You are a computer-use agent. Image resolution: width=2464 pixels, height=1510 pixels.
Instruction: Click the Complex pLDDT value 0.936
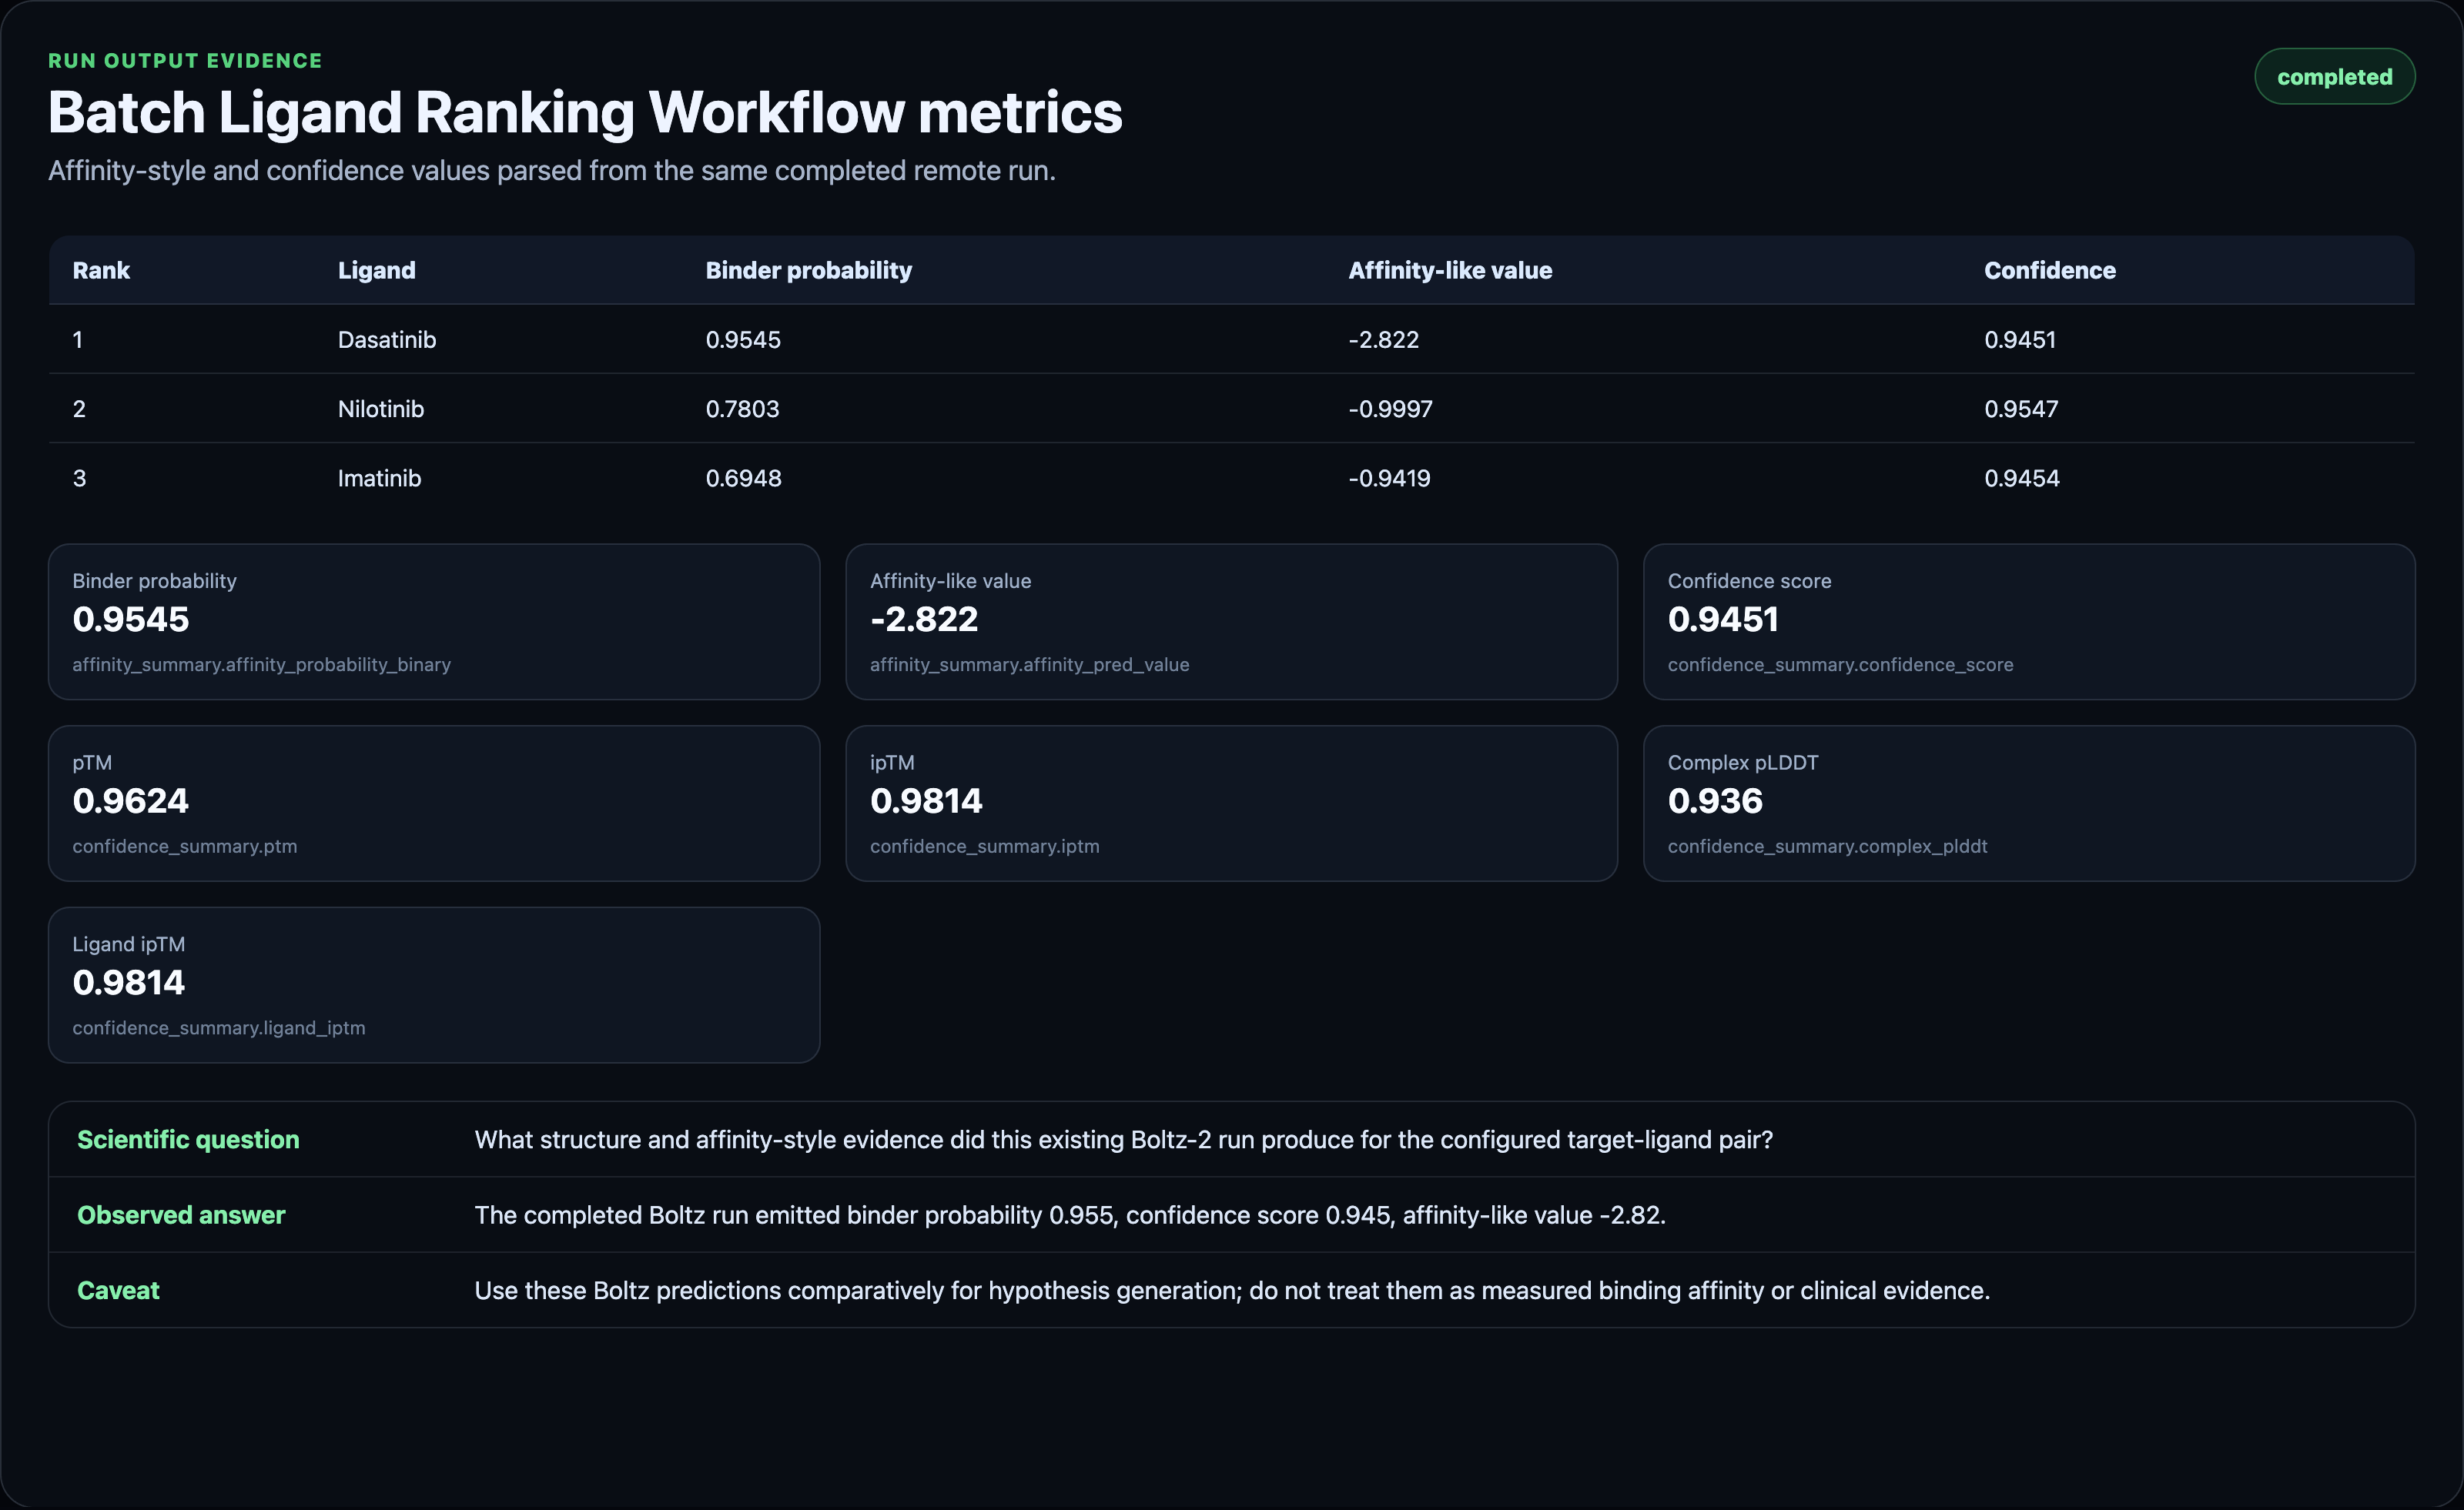(1714, 800)
